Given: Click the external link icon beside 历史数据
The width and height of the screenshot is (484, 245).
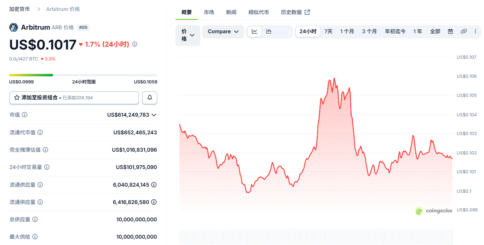Looking at the screenshot, I should click(x=307, y=12).
